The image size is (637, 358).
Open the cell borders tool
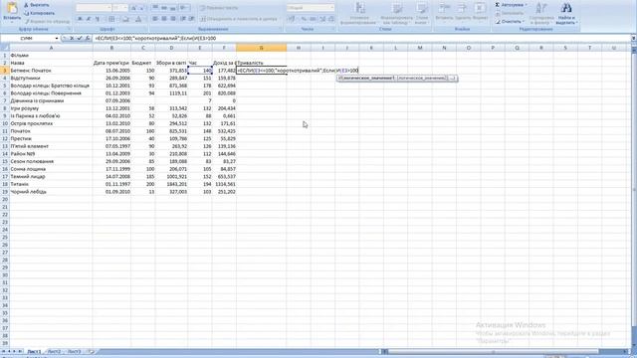[111, 19]
